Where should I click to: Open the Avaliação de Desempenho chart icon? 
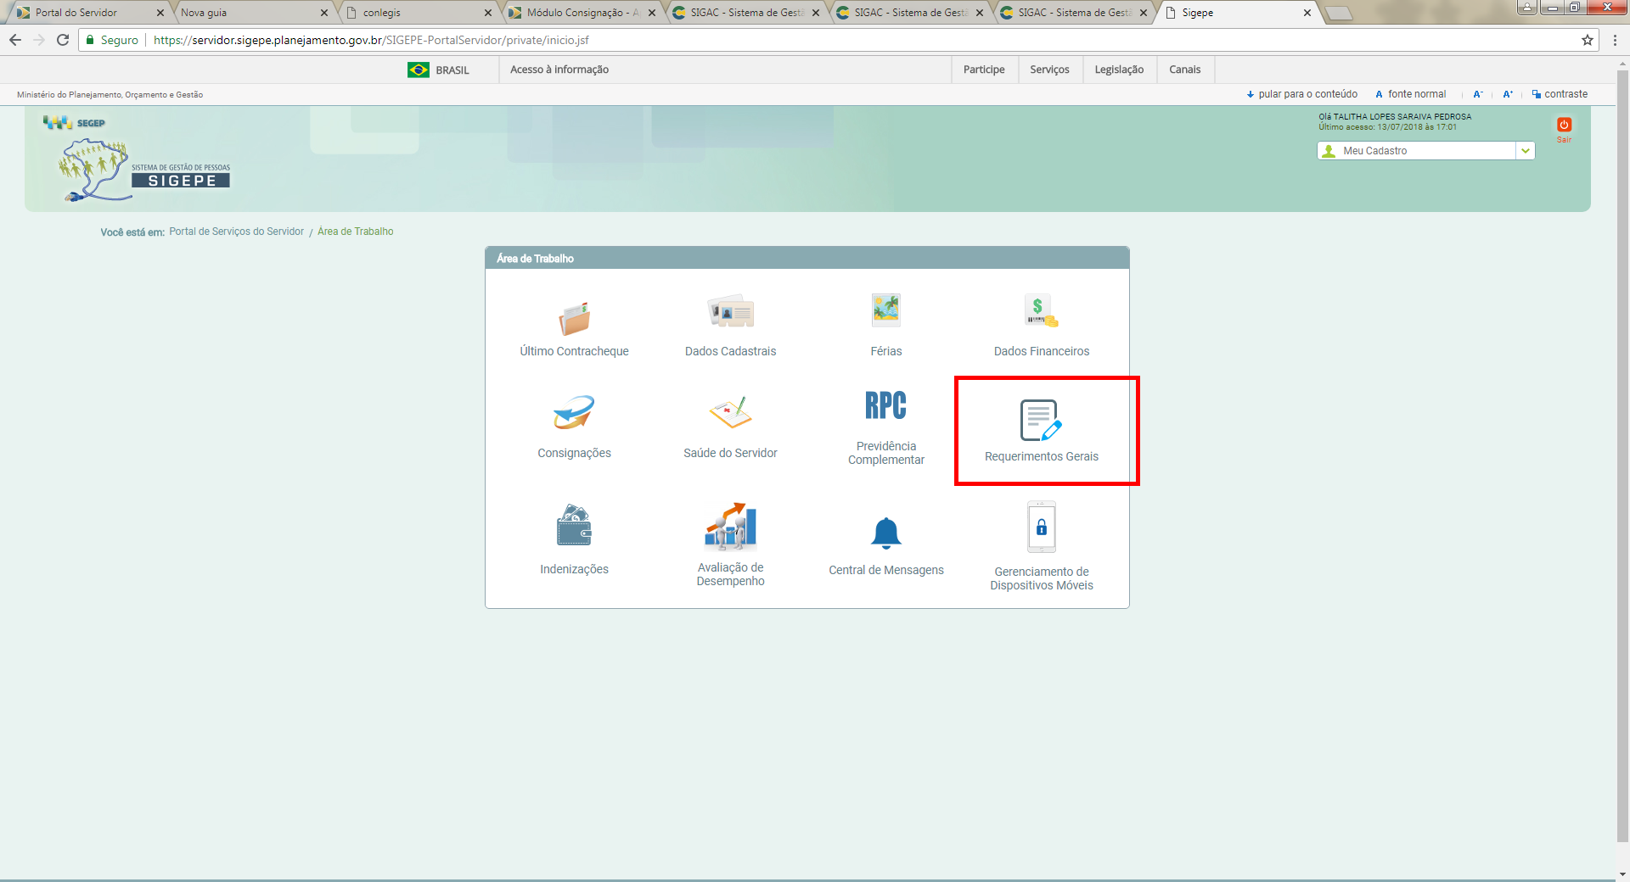pyautogui.click(x=730, y=526)
